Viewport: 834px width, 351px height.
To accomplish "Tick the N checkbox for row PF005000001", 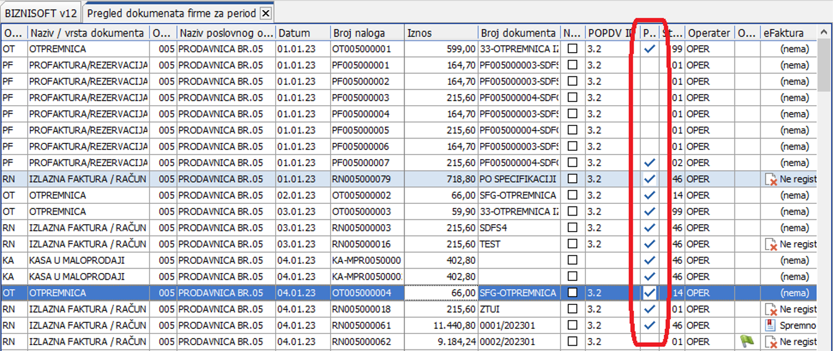I will [573, 65].
